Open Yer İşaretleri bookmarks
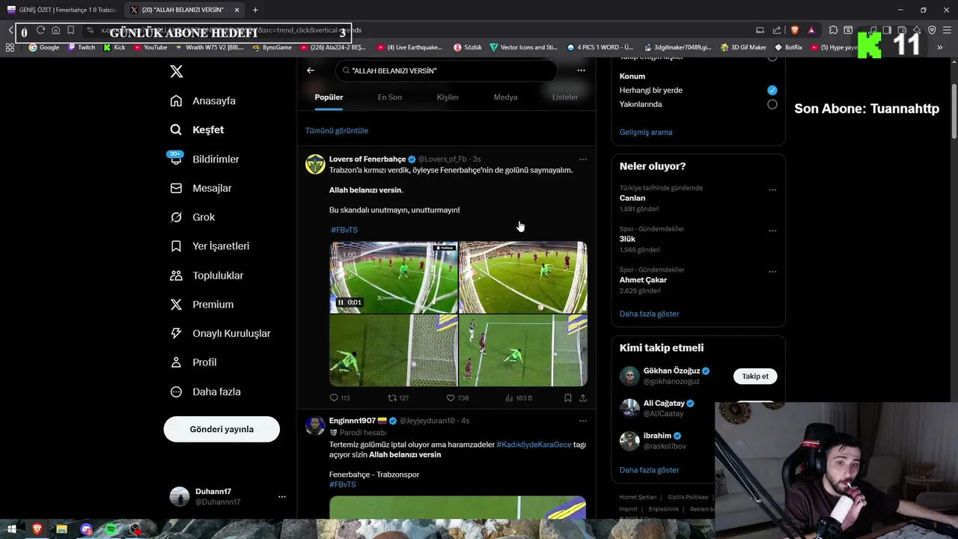The width and height of the screenshot is (958, 539). click(x=210, y=246)
